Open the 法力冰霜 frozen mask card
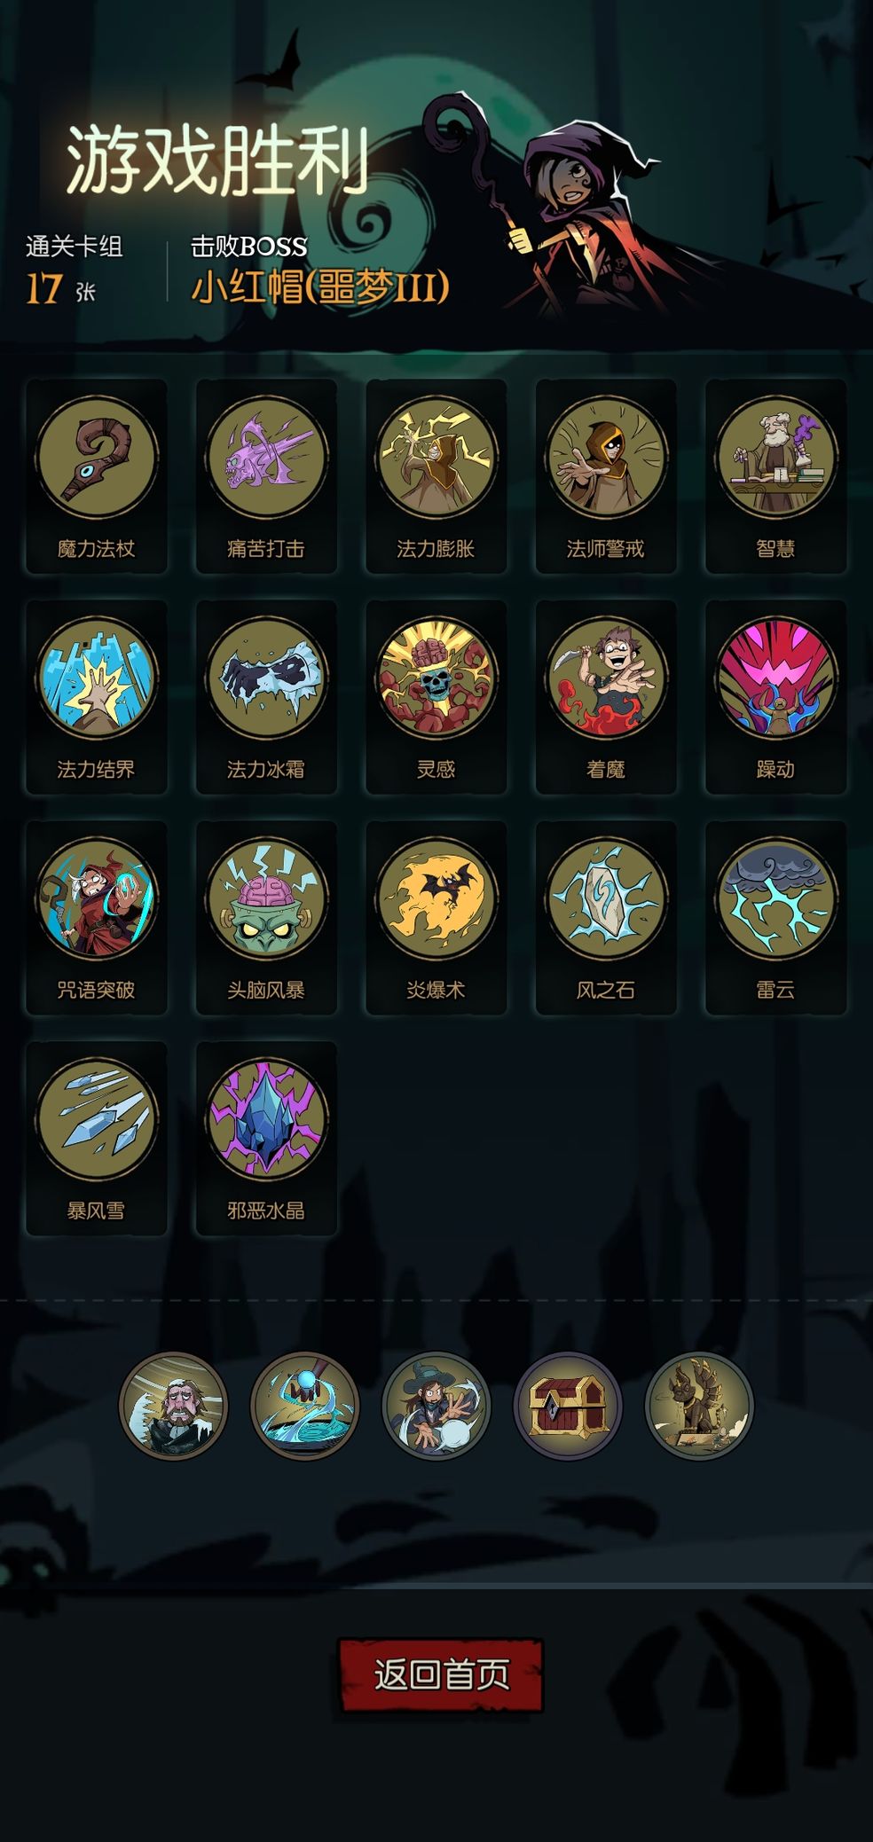 pyautogui.click(x=266, y=697)
